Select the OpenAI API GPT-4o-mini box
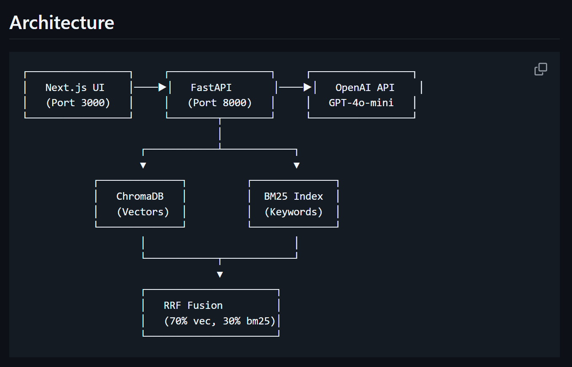Viewport: 572px width, 367px height. tap(361, 95)
